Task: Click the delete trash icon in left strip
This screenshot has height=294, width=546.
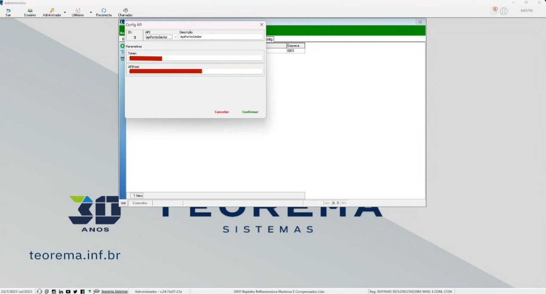Action: (x=122, y=59)
